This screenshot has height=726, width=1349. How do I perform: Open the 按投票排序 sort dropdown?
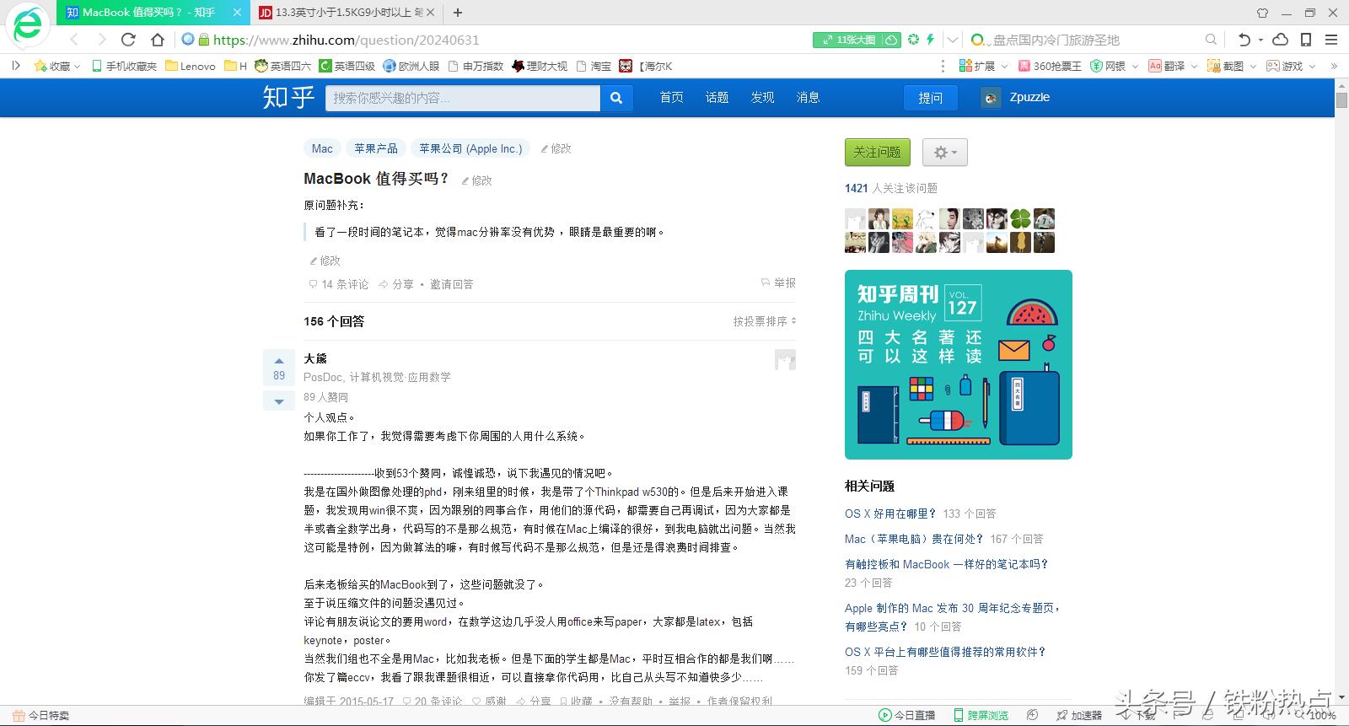765,321
